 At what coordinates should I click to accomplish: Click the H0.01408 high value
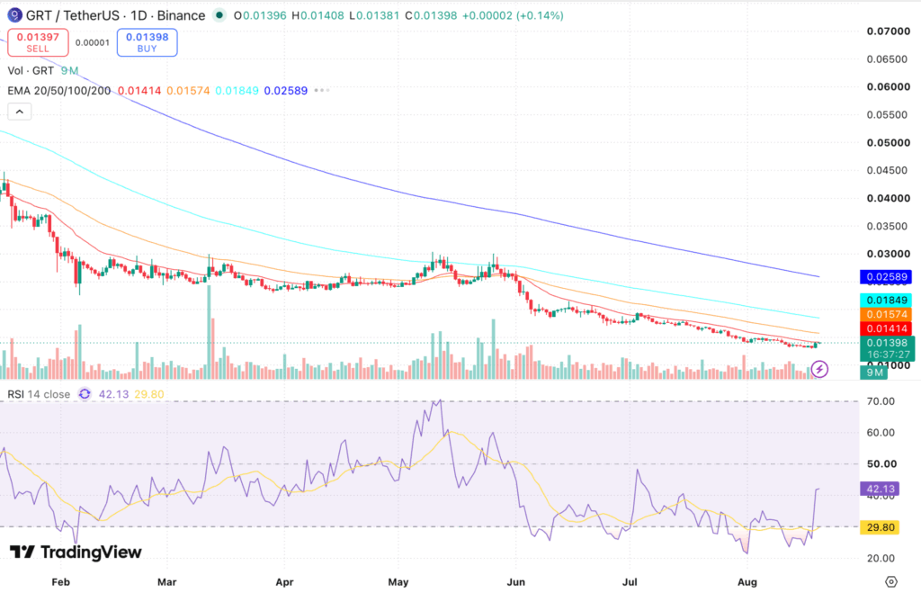(317, 15)
